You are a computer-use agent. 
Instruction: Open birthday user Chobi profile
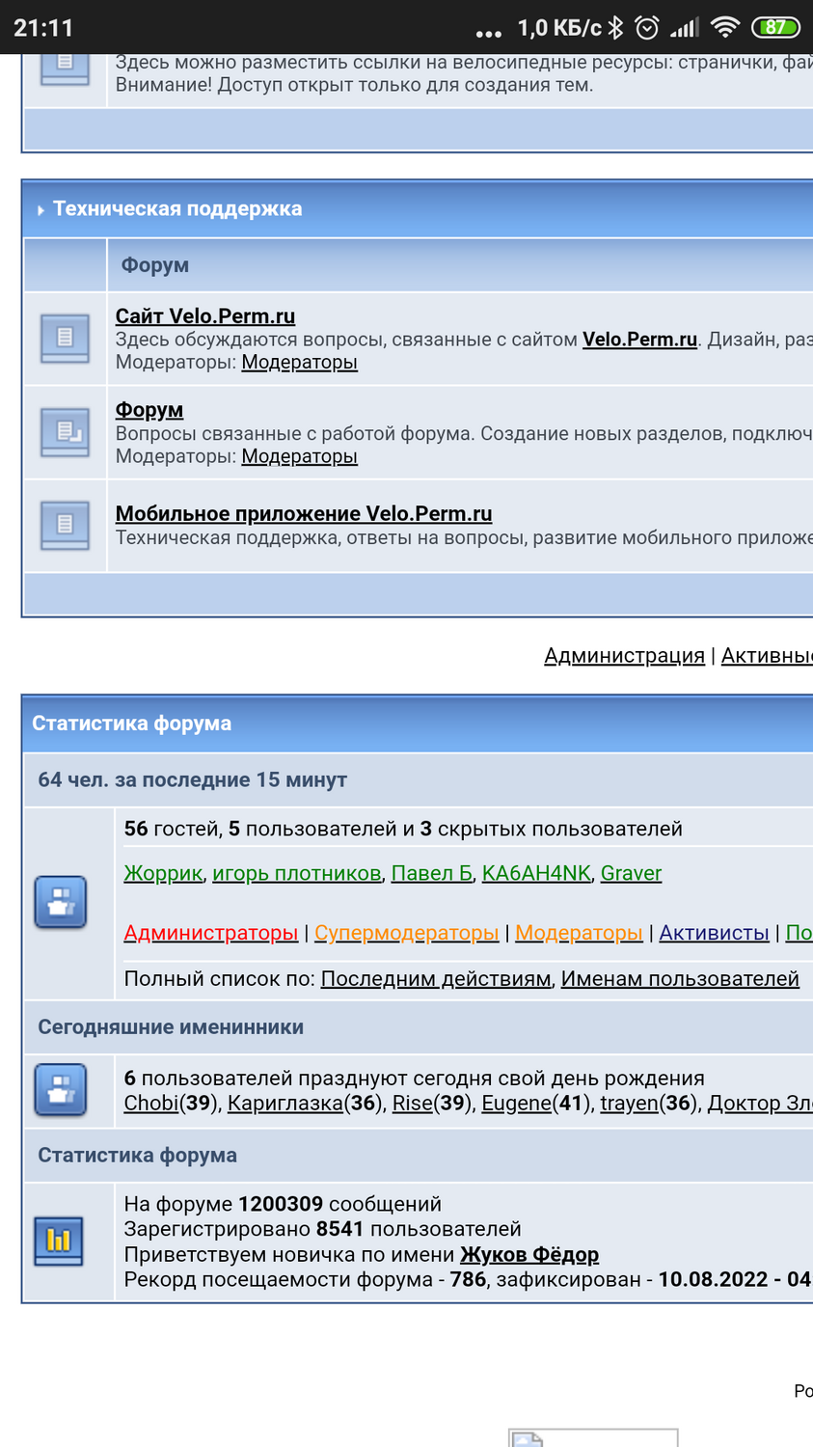[151, 1103]
